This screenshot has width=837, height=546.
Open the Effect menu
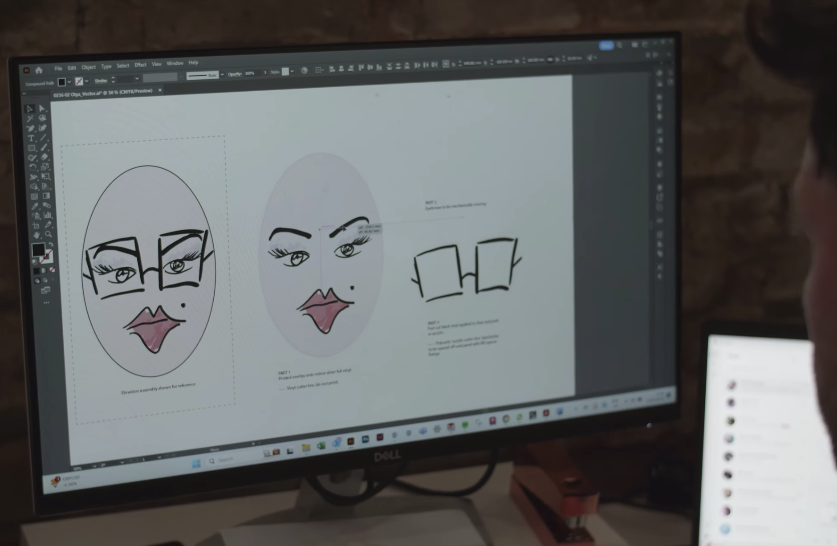pos(140,65)
